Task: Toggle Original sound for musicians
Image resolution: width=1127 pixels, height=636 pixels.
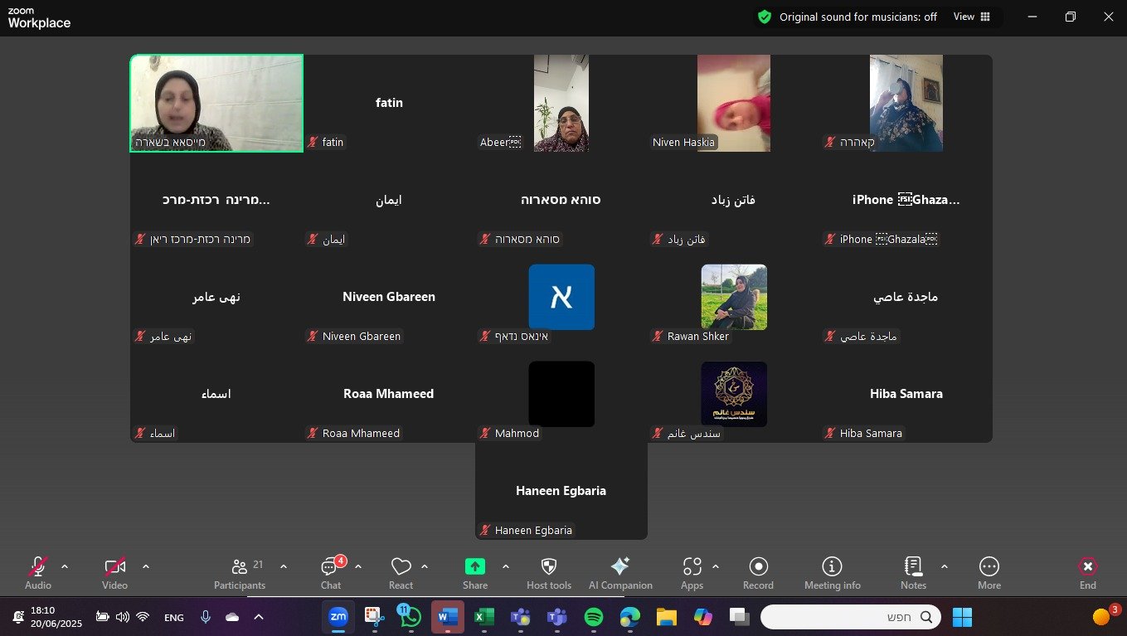Action: 848,17
